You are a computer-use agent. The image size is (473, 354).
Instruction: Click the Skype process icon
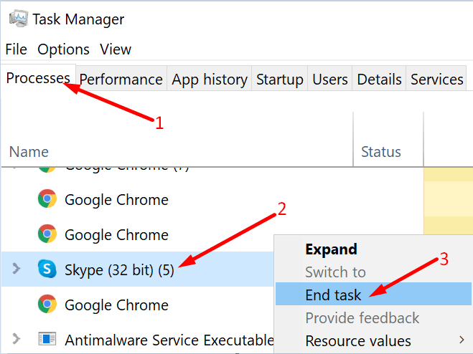tap(47, 269)
